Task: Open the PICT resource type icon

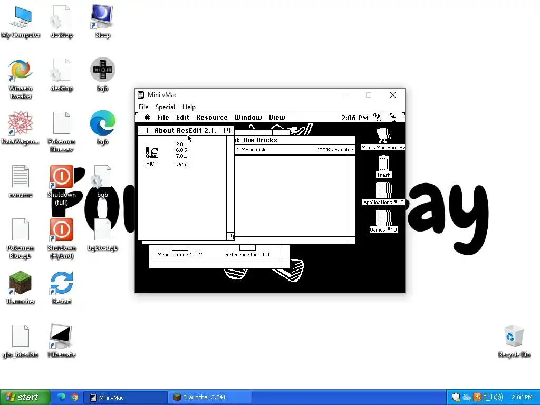Action: click(x=152, y=152)
